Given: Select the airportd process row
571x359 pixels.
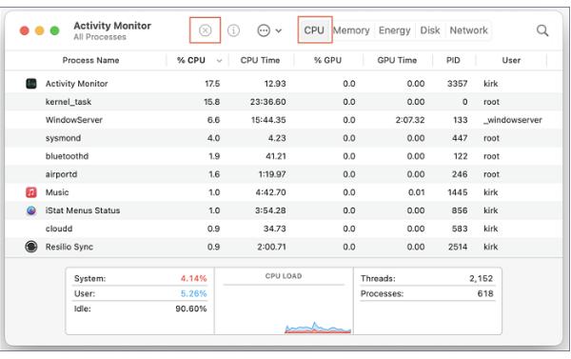Looking at the screenshot, I should pos(284,174).
